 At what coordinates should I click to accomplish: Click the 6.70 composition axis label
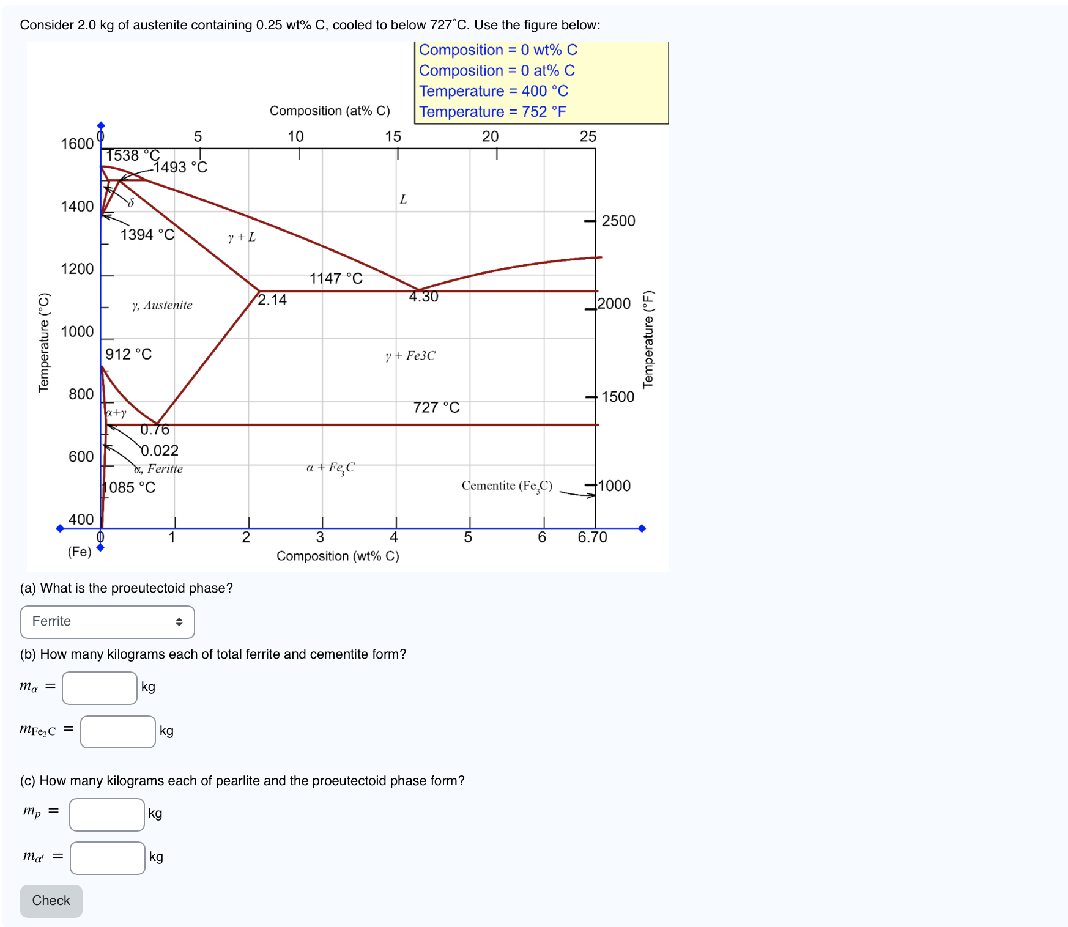point(593,537)
